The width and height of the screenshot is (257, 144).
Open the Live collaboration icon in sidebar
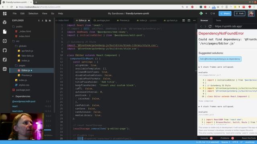pyautogui.click(x=5, y=69)
